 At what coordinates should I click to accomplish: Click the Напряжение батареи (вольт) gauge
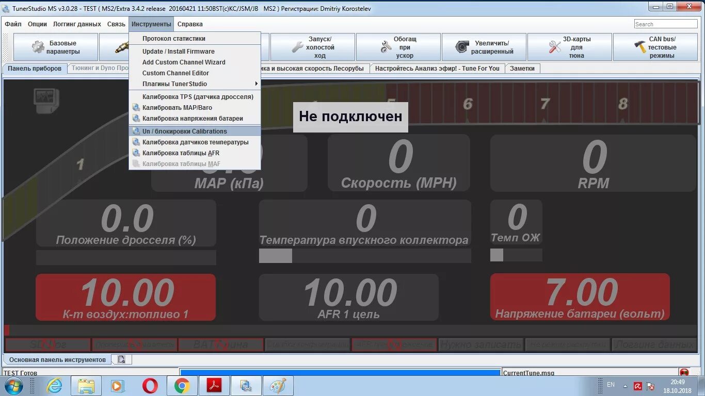(580, 298)
